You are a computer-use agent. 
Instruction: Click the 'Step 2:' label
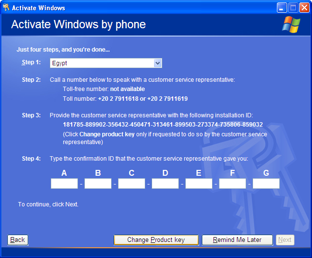(x=31, y=80)
